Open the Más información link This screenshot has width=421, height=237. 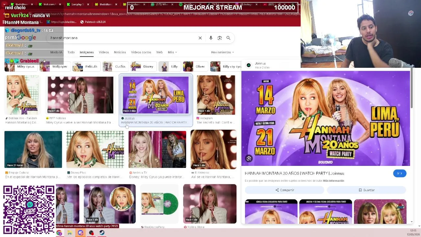(x=334, y=181)
